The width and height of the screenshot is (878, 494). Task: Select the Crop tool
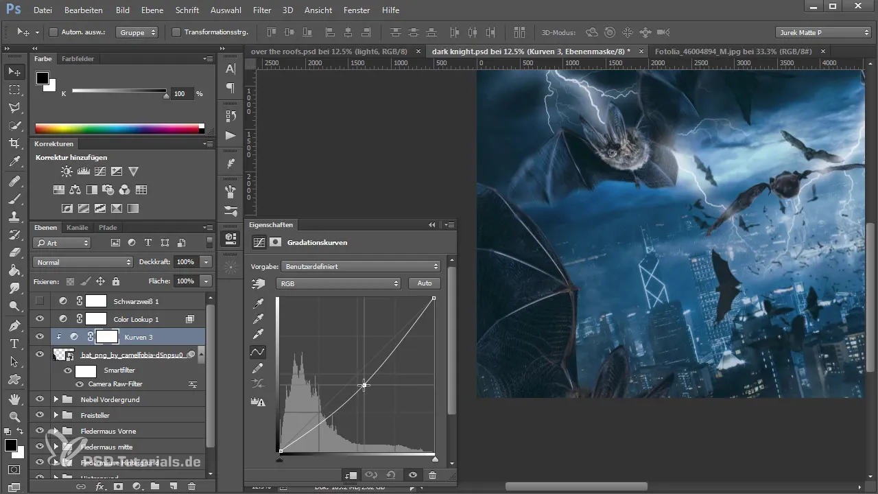click(14, 143)
